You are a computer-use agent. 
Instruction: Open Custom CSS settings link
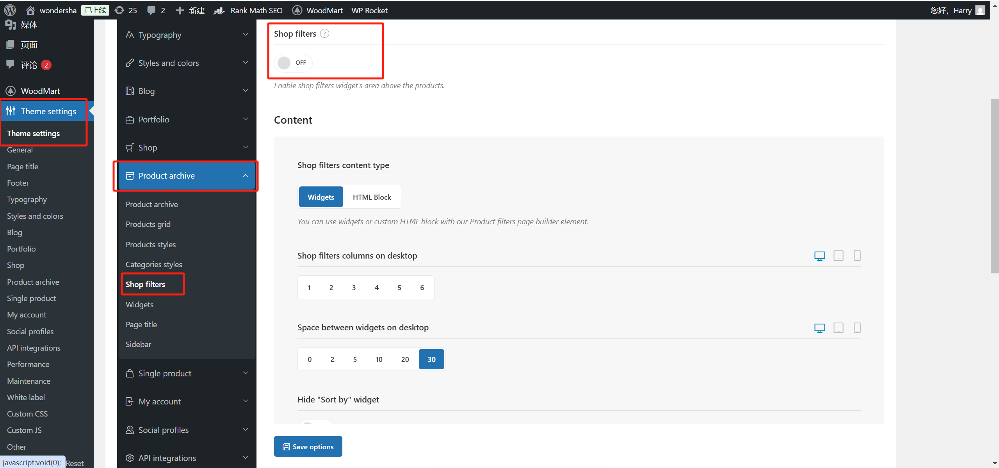pyautogui.click(x=27, y=414)
